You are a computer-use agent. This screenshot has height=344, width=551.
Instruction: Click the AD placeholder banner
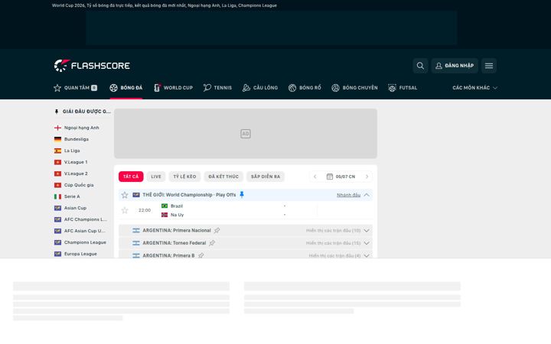(246, 133)
